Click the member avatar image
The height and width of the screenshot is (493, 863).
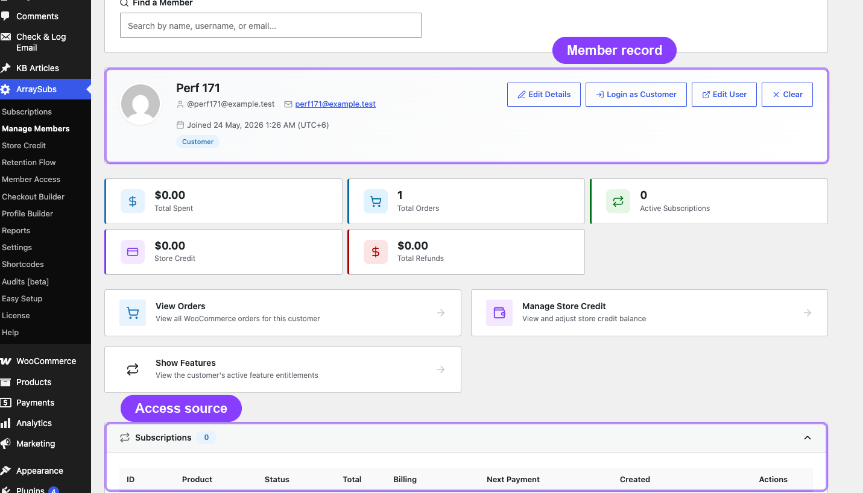point(141,104)
